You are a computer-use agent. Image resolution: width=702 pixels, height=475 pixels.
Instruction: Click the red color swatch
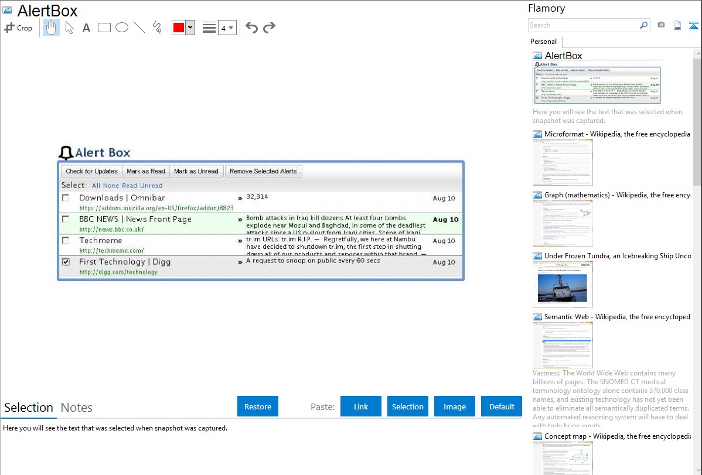coord(178,28)
